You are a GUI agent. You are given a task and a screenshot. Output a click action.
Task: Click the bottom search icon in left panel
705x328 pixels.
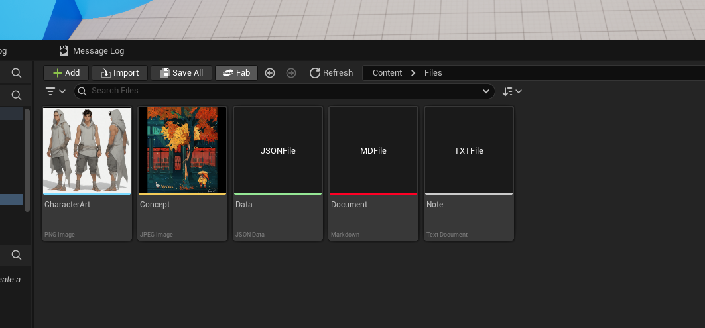click(x=17, y=255)
